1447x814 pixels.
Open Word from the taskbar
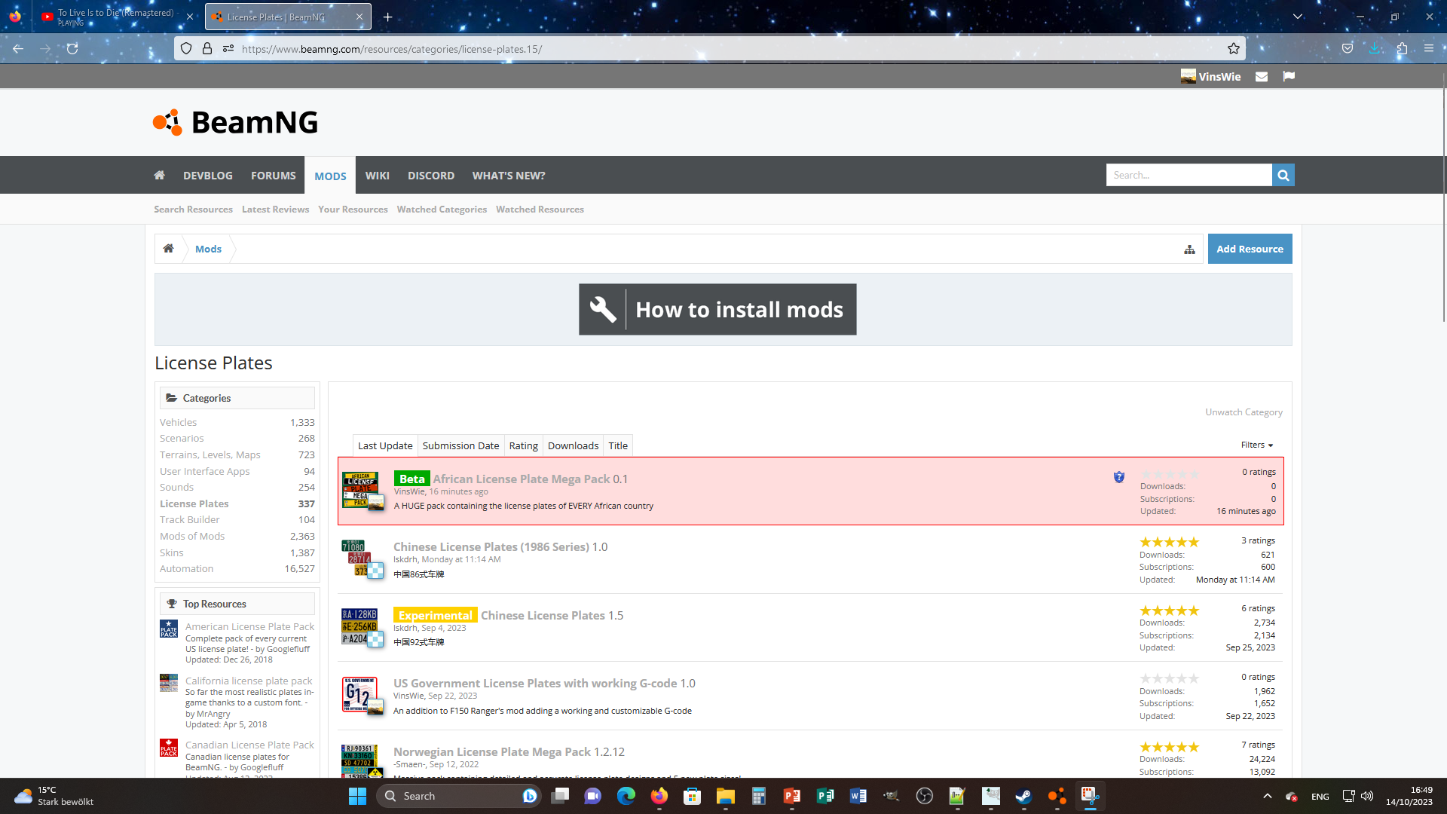click(x=858, y=796)
